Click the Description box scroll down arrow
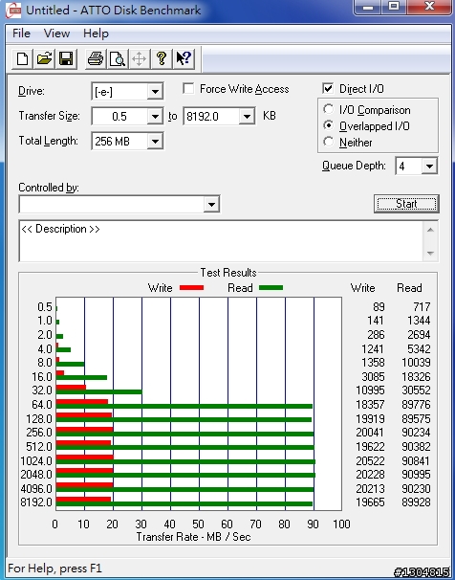This screenshot has height=580, width=455. pos(430,253)
